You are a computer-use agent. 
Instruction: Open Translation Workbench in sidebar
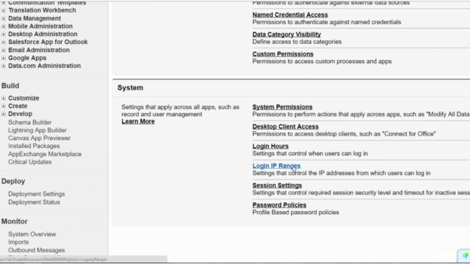(42, 10)
